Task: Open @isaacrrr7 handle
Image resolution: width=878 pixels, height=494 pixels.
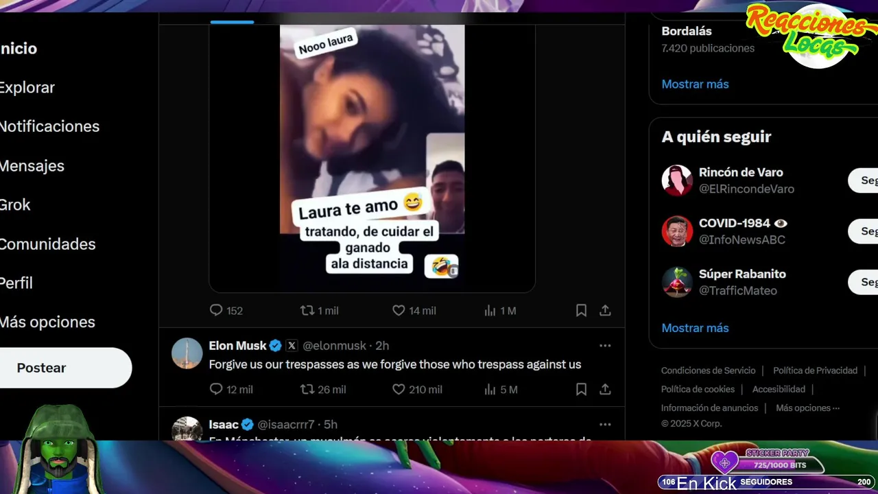Action: [x=285, y=425]
